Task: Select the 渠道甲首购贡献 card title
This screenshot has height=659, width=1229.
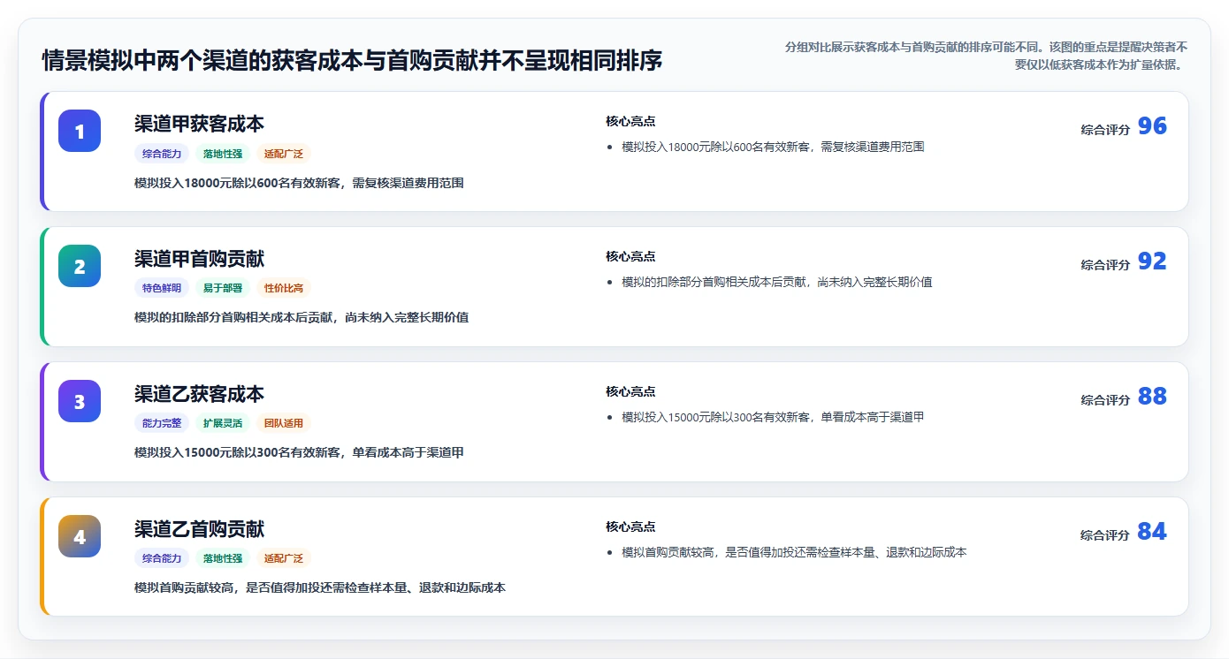Action: click(x=199, y=259)
